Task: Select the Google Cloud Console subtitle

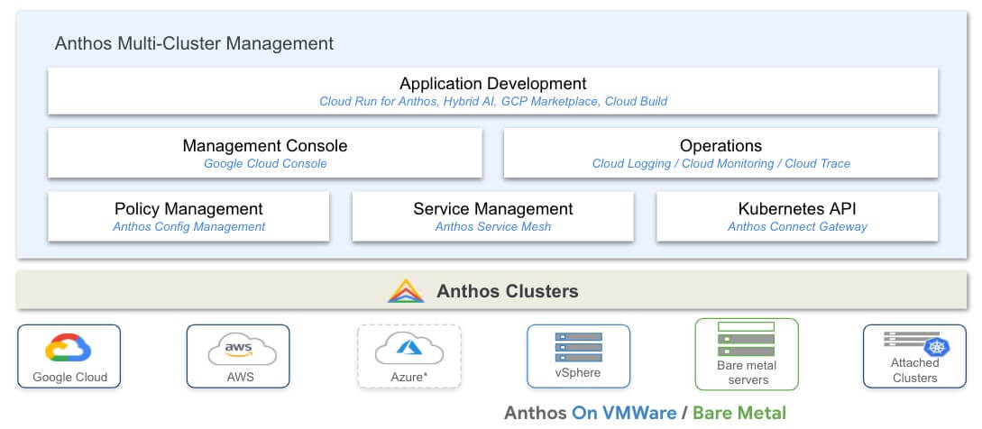Action: point(265,164)
